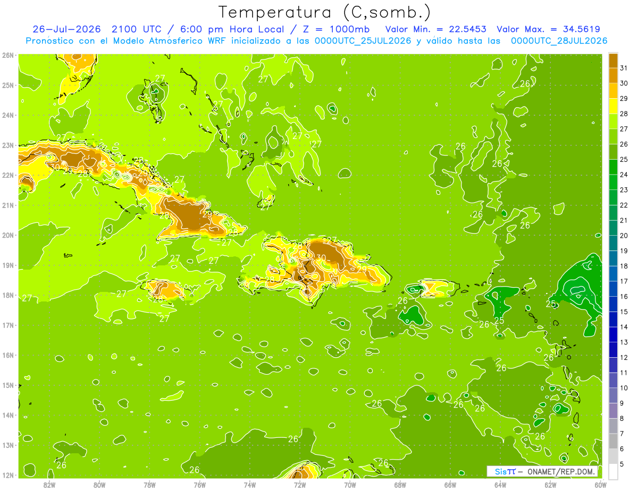
Task: Click the "62W" longitude axis label
Action: (551, 485)
